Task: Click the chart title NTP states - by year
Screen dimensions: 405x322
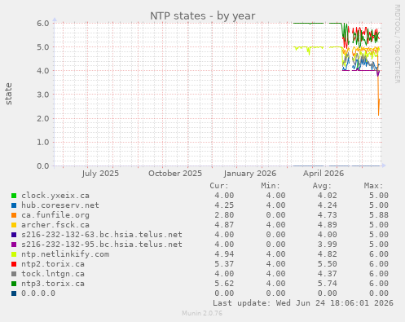Action: click(202, 16)
